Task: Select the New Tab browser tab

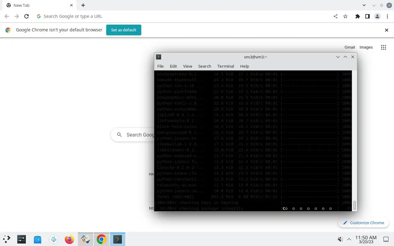Action: 39,5
